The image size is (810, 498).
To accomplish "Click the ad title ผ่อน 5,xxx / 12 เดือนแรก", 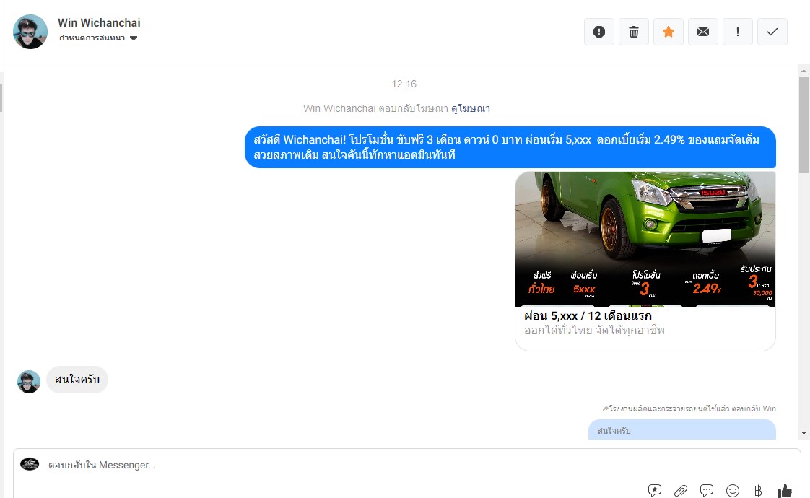I will click(x=588, y=315).
